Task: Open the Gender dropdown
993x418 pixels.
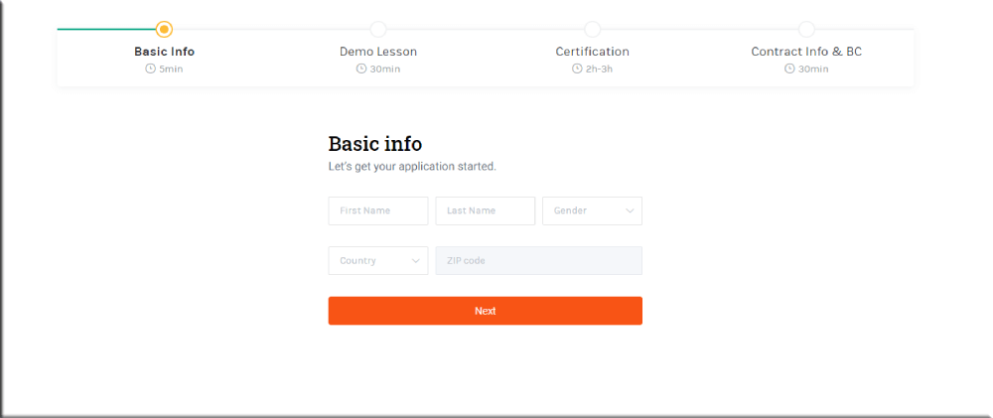Action: tap(592, 210)
